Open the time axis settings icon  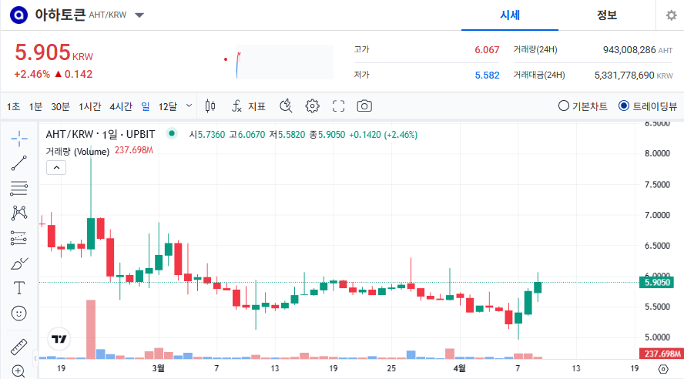click(x=663, y=369)
